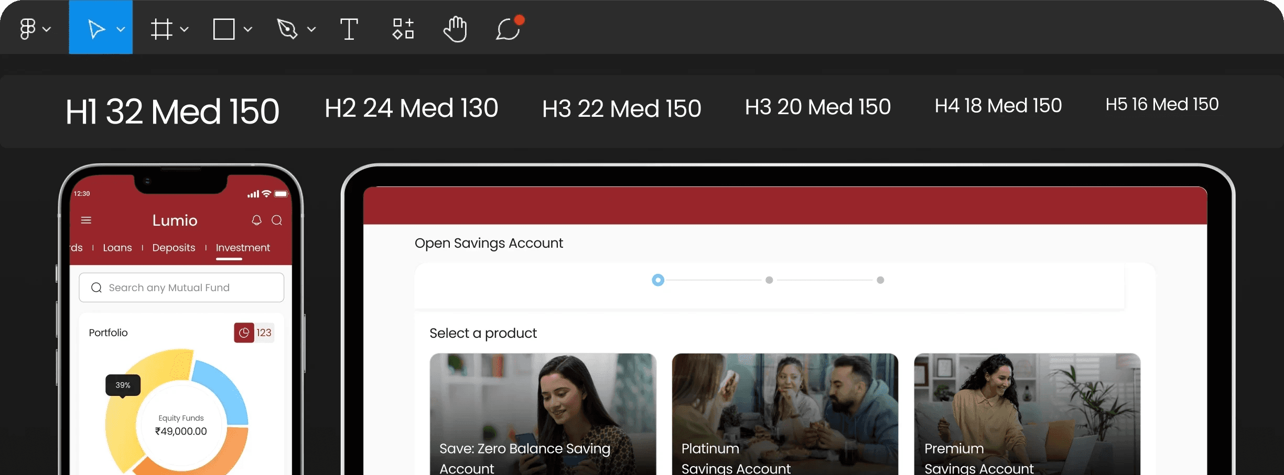Choose Save: Zero Balance Saving Account card
The height and width of the screenshot is (475, 1284).
point(543,414)
